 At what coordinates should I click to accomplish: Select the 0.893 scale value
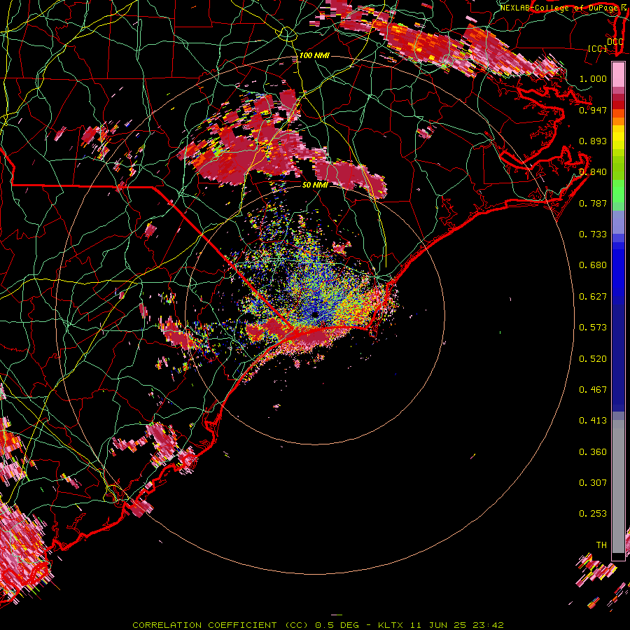[593, 141]
